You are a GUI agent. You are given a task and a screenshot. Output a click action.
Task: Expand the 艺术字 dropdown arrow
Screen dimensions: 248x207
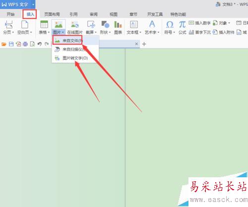click(x=158, y=32)
